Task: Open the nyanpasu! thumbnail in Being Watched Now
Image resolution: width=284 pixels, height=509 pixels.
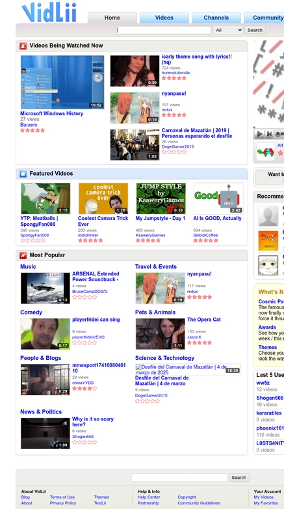Action: [135, 108]
